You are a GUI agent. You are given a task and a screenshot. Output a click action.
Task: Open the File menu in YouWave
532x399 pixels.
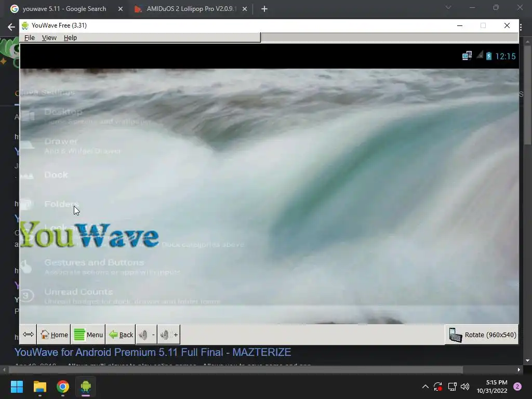(30, 37)
